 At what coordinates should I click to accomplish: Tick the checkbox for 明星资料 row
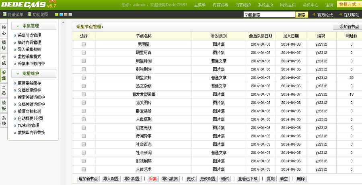pyautogui.click(x=84, y=78)
